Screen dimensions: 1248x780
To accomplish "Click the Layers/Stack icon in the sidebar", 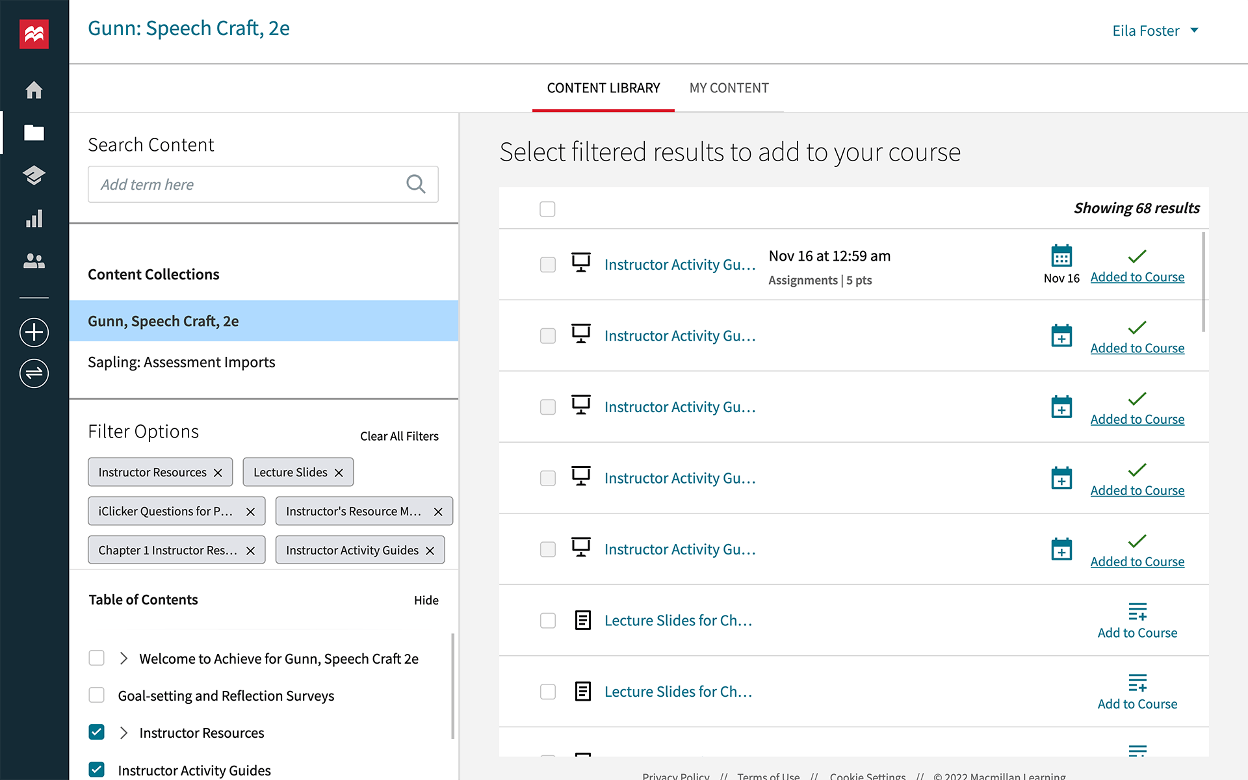I will click(34, 175).
